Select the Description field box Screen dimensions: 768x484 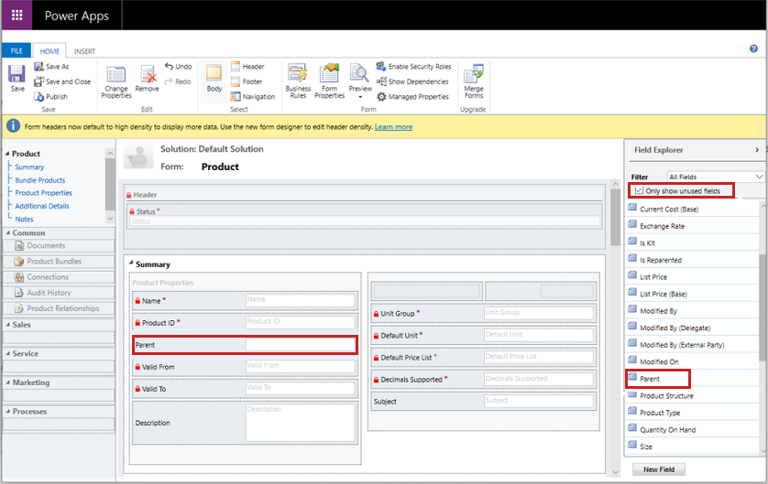(x=301, y=424)
